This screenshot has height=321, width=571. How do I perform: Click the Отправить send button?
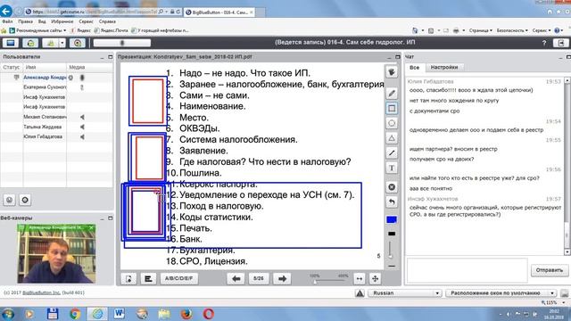point(550,270)
